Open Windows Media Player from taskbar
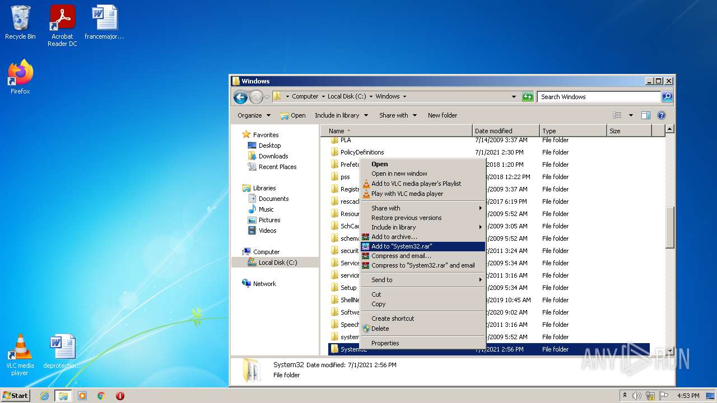 (x=82, y=396)
